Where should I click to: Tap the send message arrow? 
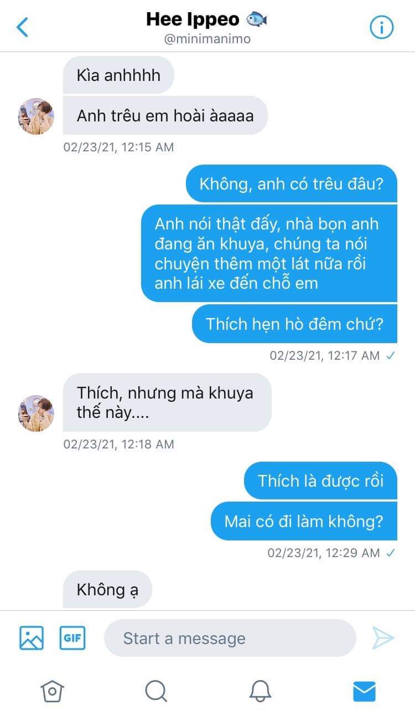[383, 638]
